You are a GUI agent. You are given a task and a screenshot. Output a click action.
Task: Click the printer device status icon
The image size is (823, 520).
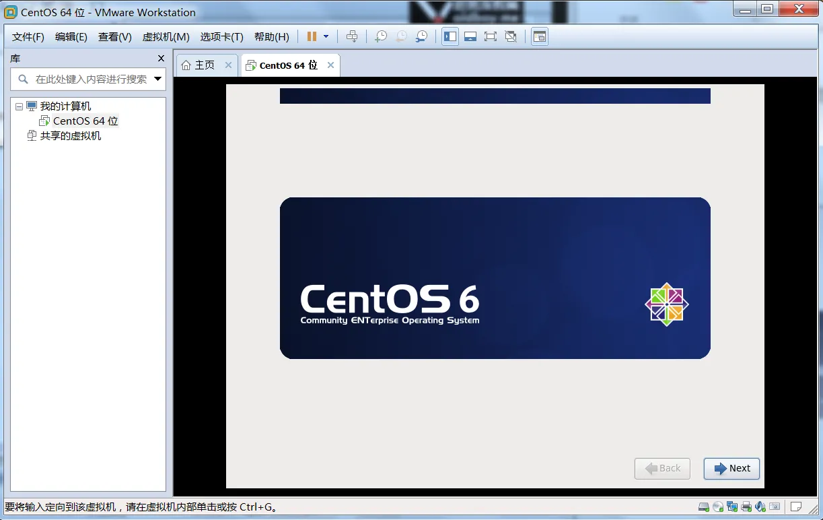point(746,507)
